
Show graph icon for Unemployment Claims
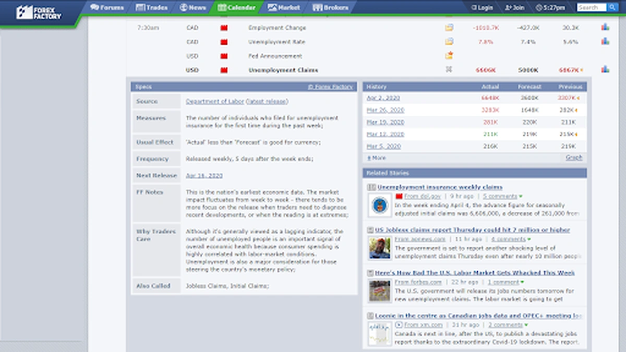[x=605, y=69]
